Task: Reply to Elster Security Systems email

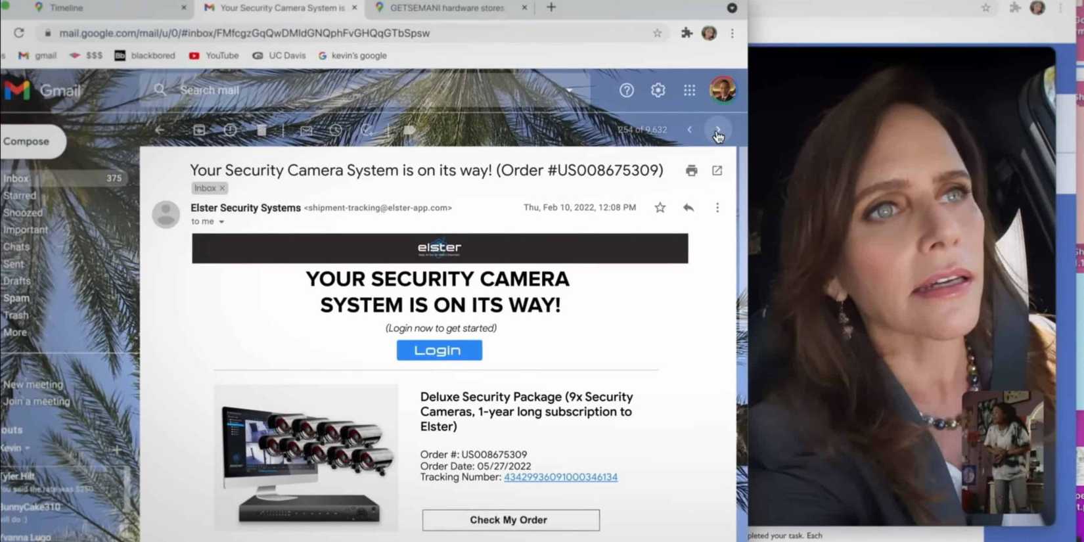Action: point(688,208)
